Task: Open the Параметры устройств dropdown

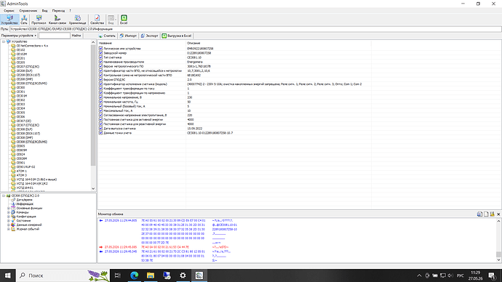Action: [x=19, y=36]
